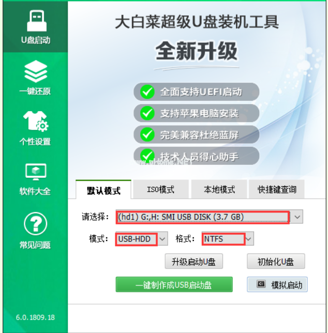Viewport: 328px width, 333px height.
Task: Click the green checkmark beside 支持苹果电脑安装
Action: click(x=147, y=113)
